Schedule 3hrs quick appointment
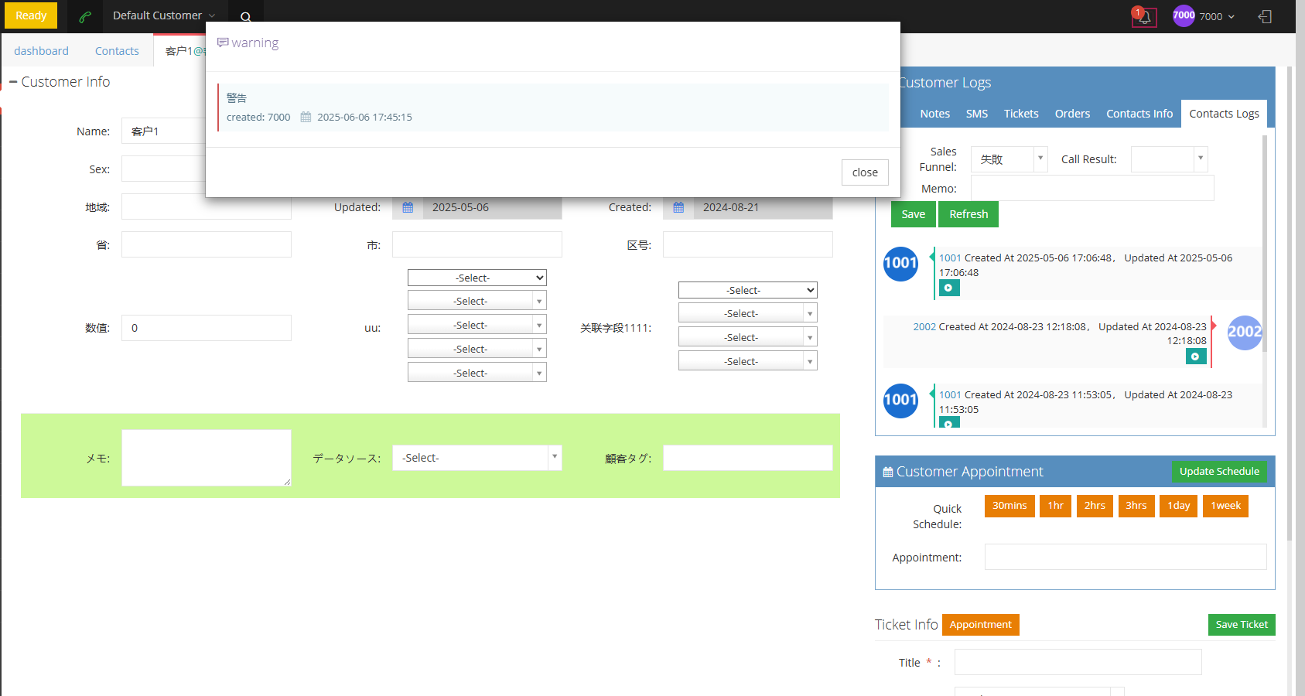Viewport: 1305px width, 696px height. click(1136, 506)
